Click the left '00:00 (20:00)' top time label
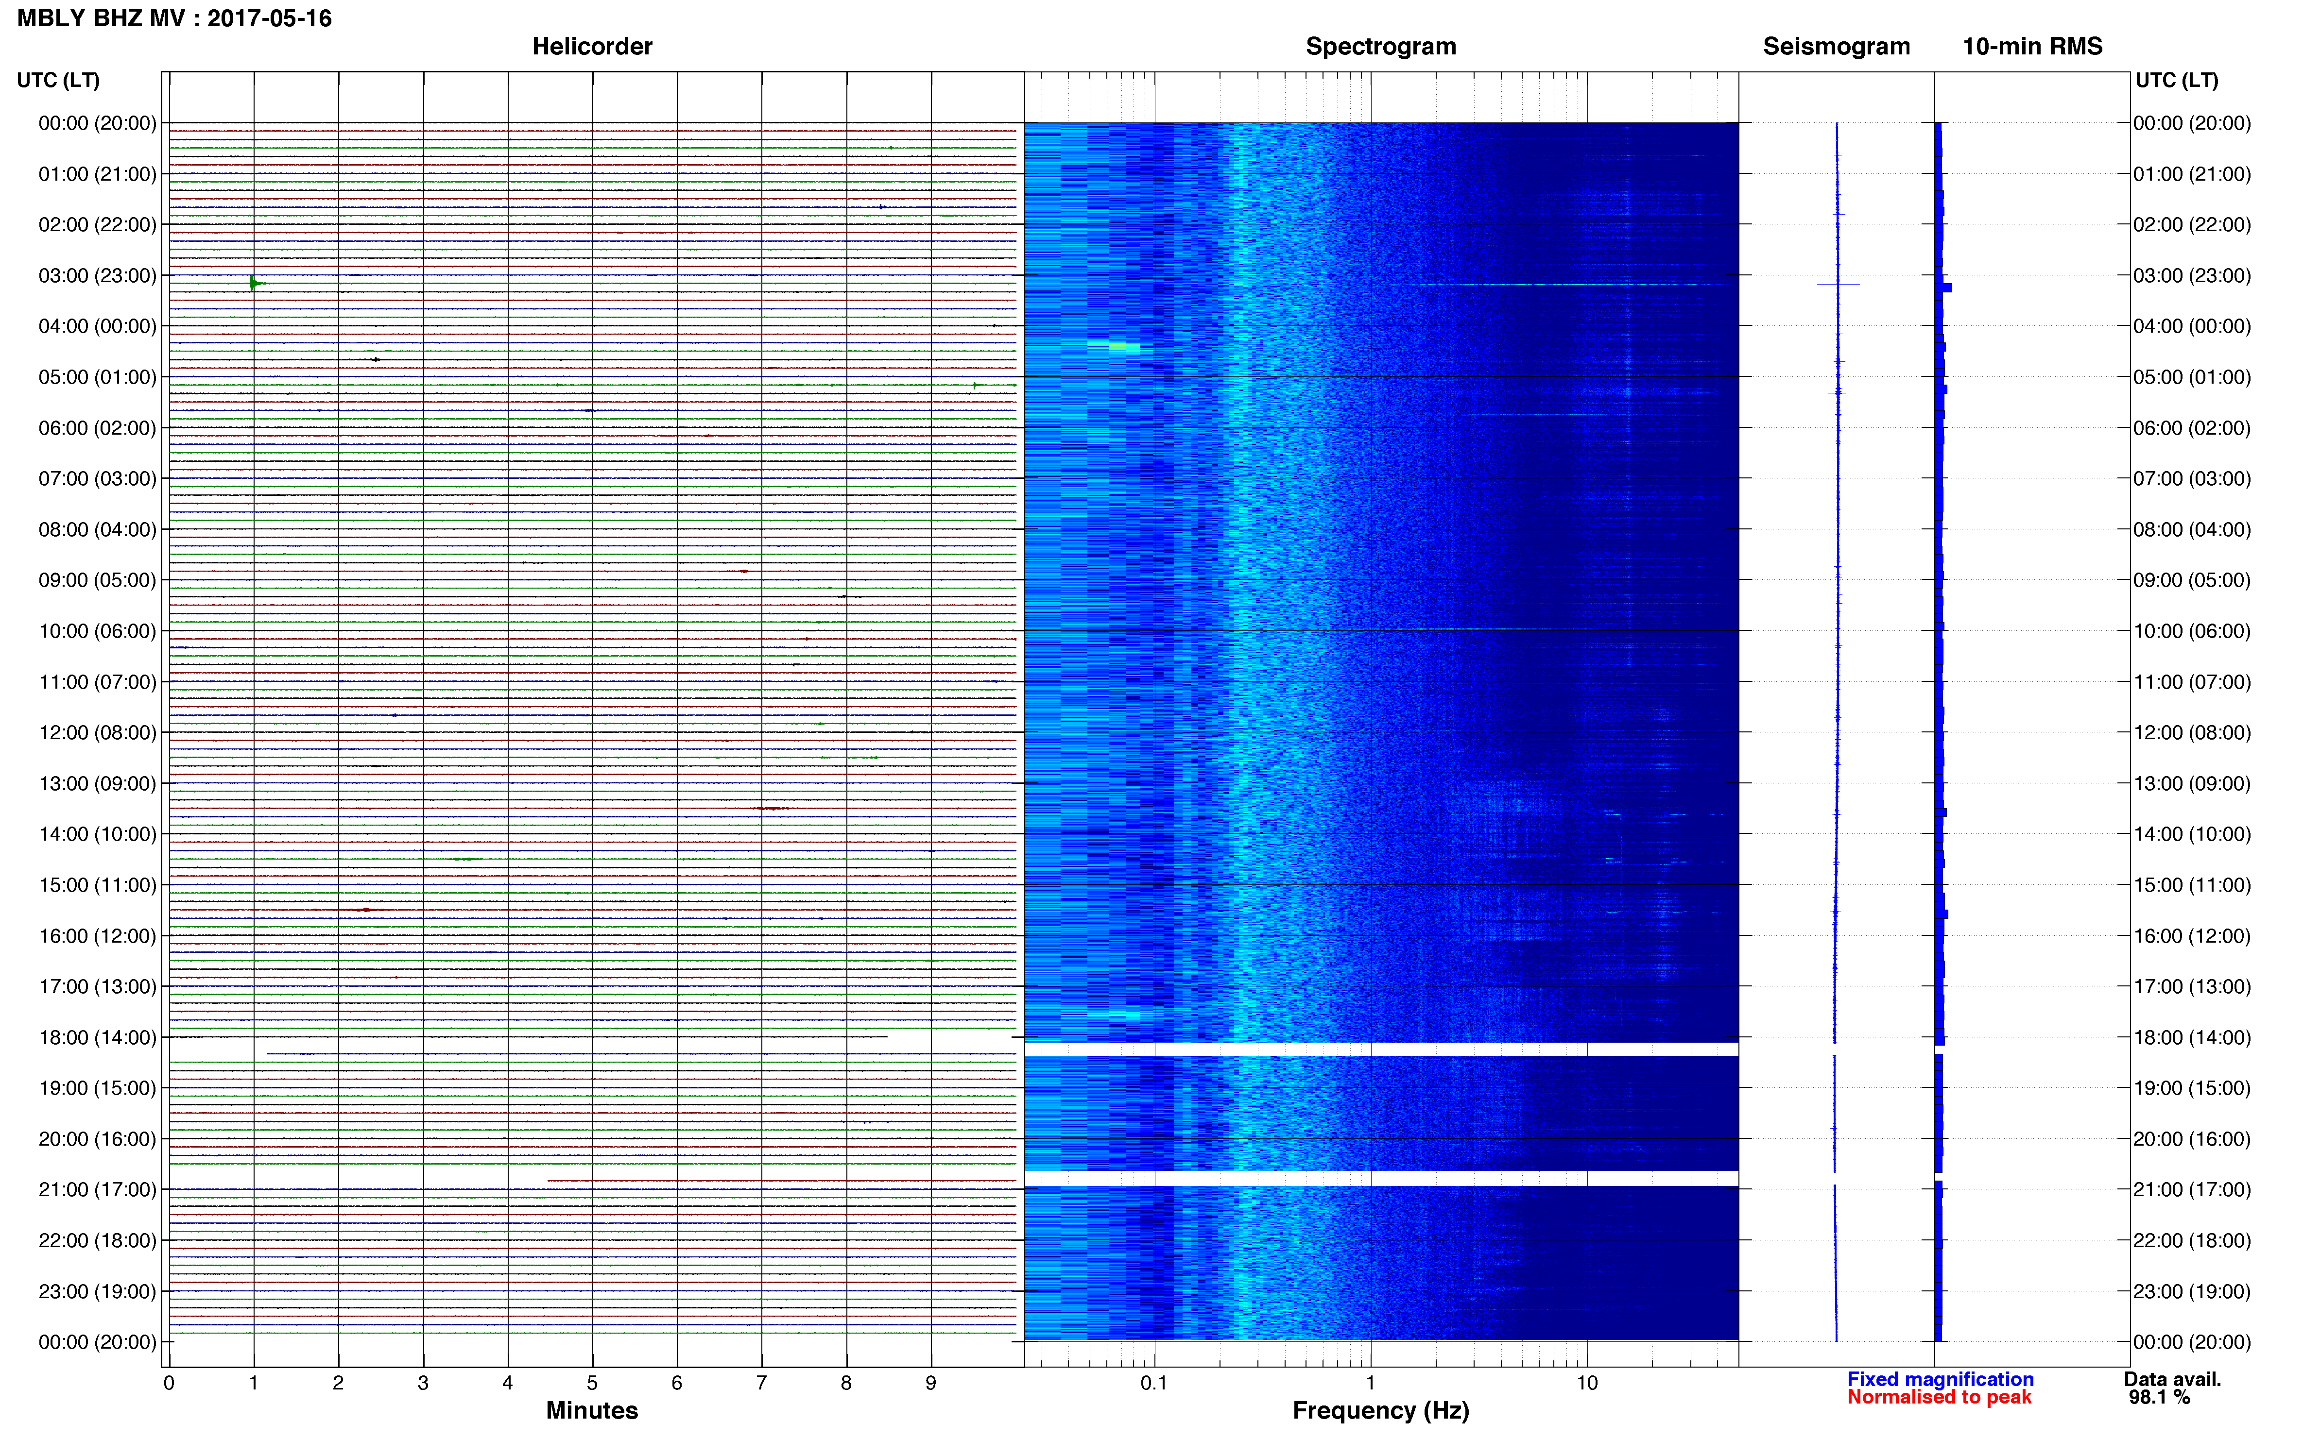Screen dimensions: 2303x1439 click(x=97, y=123)
